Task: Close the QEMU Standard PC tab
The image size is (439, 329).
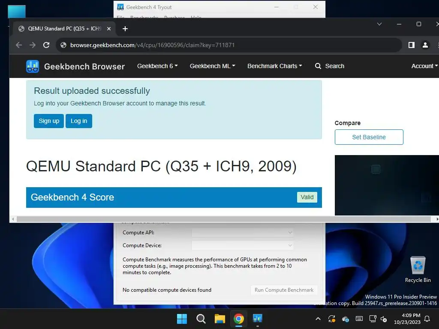Action: point(109,29)
